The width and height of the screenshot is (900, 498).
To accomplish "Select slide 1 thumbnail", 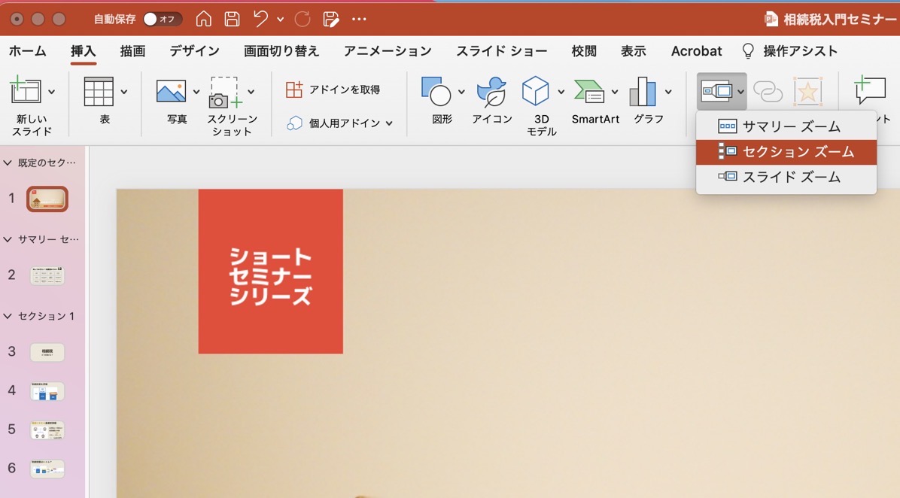I will (47, 199).
